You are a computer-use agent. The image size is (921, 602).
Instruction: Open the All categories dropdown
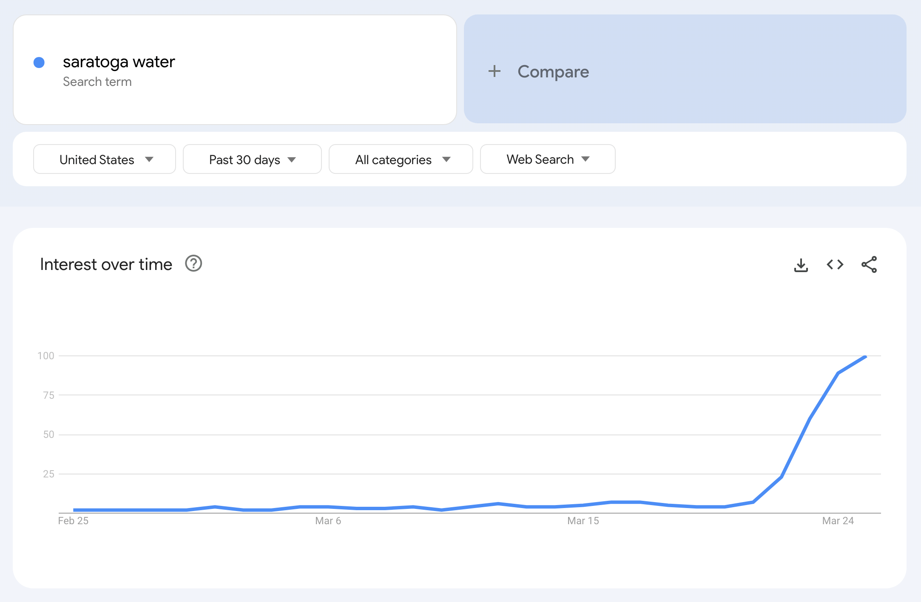[x=400, y=159]
